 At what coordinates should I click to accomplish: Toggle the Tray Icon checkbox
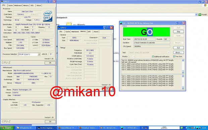(174, 56)
